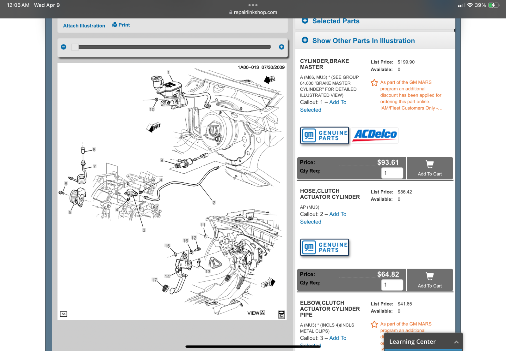Add callout 1 to Selected
506x351 pixels.
[323, 106]
